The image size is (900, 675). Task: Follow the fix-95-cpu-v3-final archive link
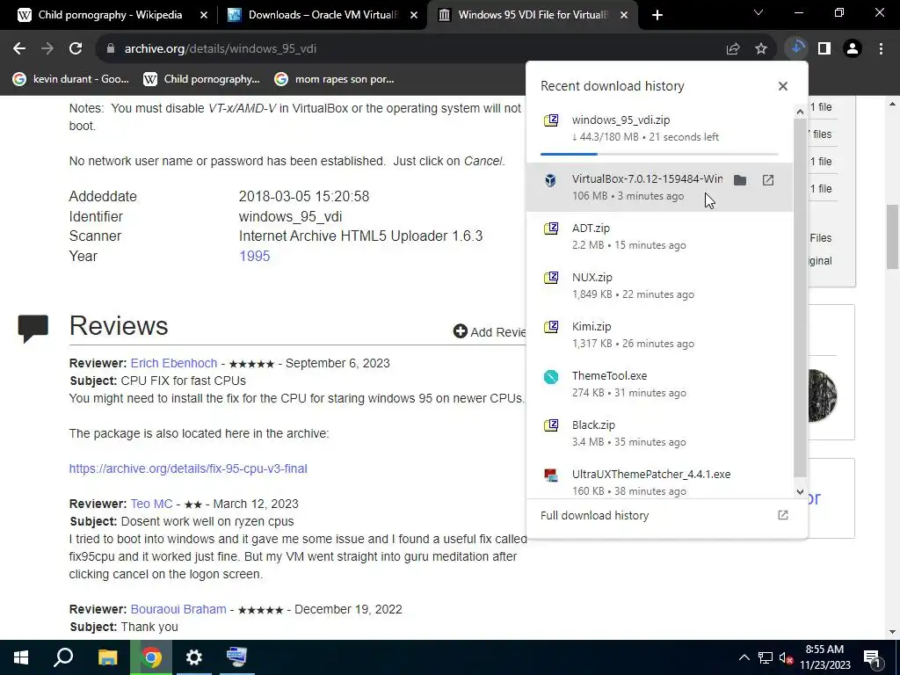coord(188,468)
